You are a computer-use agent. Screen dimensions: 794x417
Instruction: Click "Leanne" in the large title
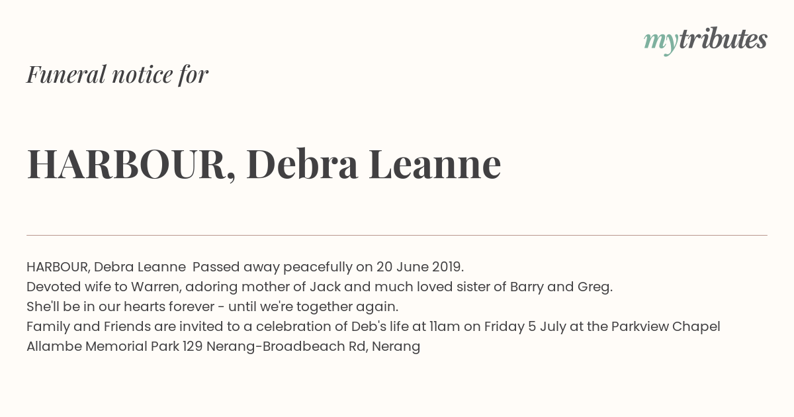[x=435, y=164]
